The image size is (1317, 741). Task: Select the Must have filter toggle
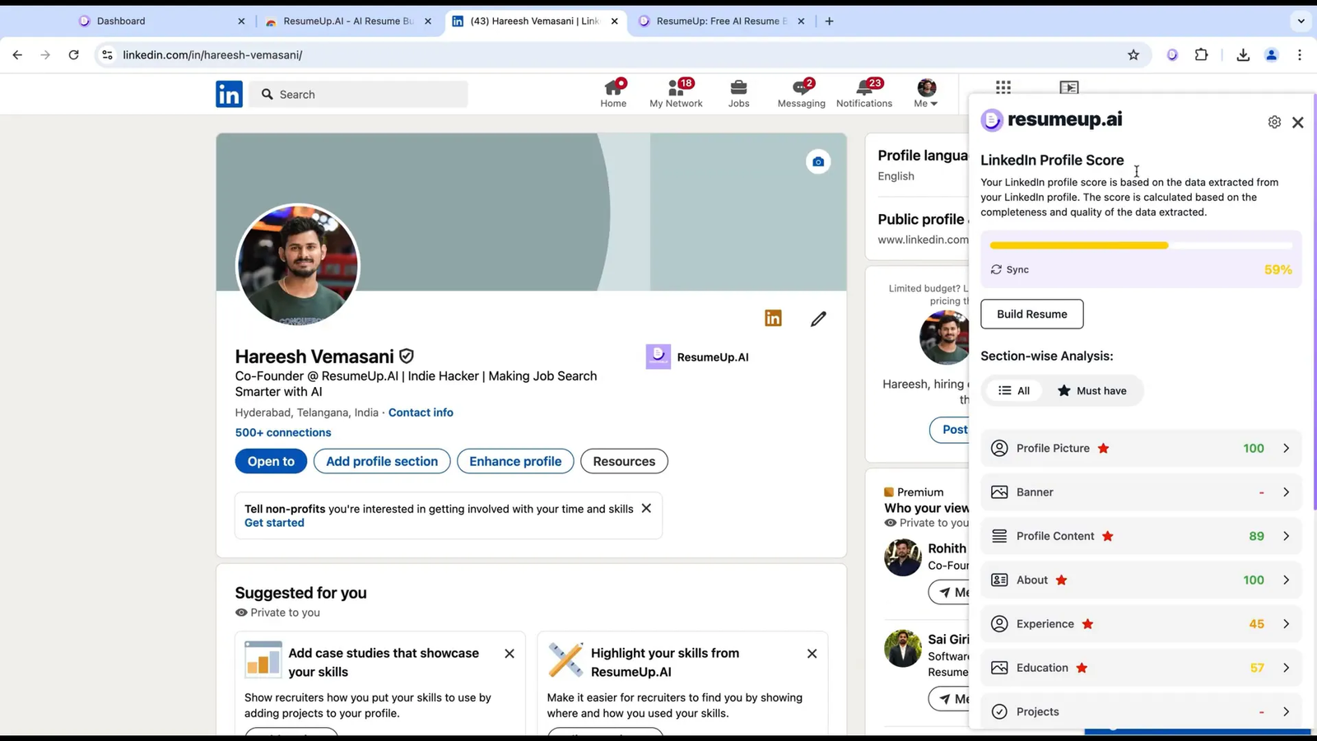pyautogui.click(x=1092, y=390)
